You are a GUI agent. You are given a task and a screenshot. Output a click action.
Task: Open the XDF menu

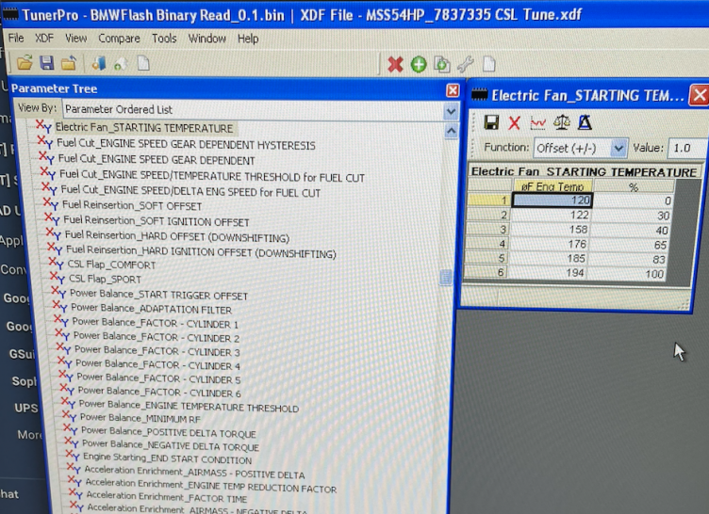pyautogui.click(x=44, y=39)
